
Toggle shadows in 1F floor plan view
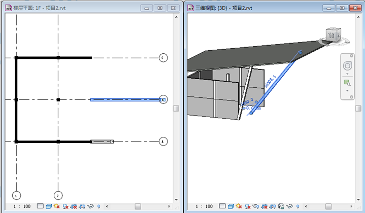[x=65, y=206]
